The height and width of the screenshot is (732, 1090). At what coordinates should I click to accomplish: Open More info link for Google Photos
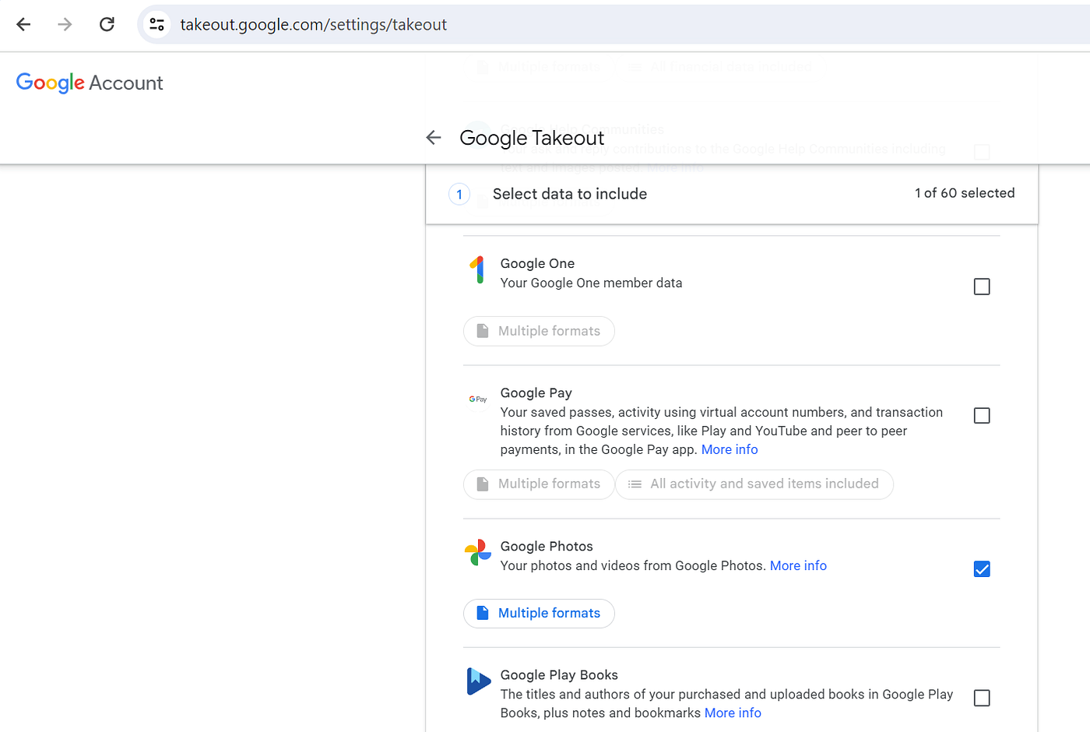[798, 565]
